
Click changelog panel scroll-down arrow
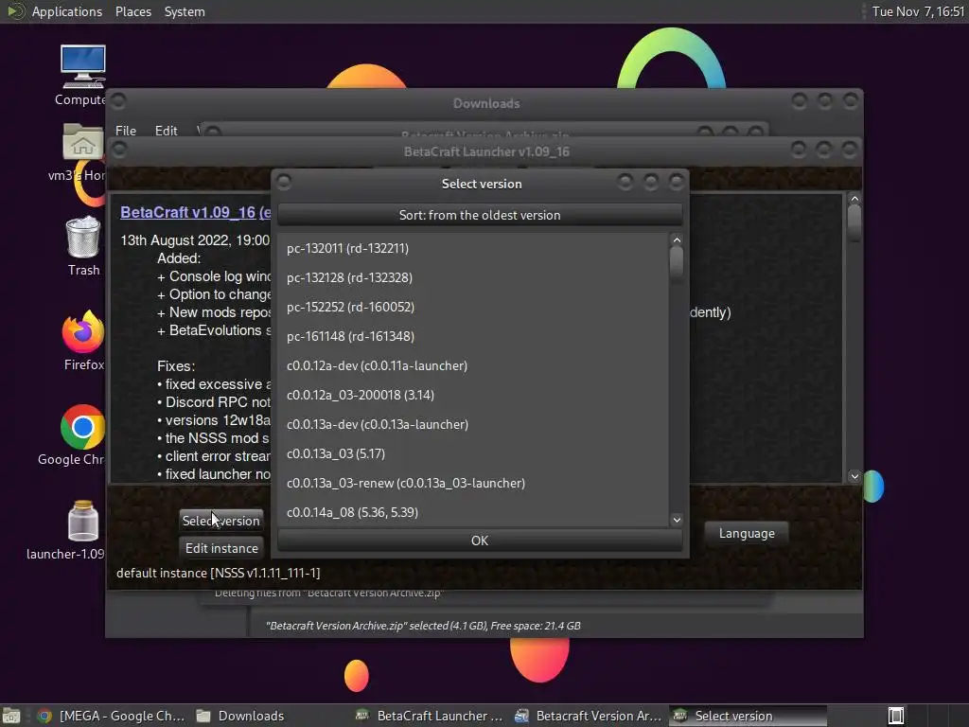point(854,476)
